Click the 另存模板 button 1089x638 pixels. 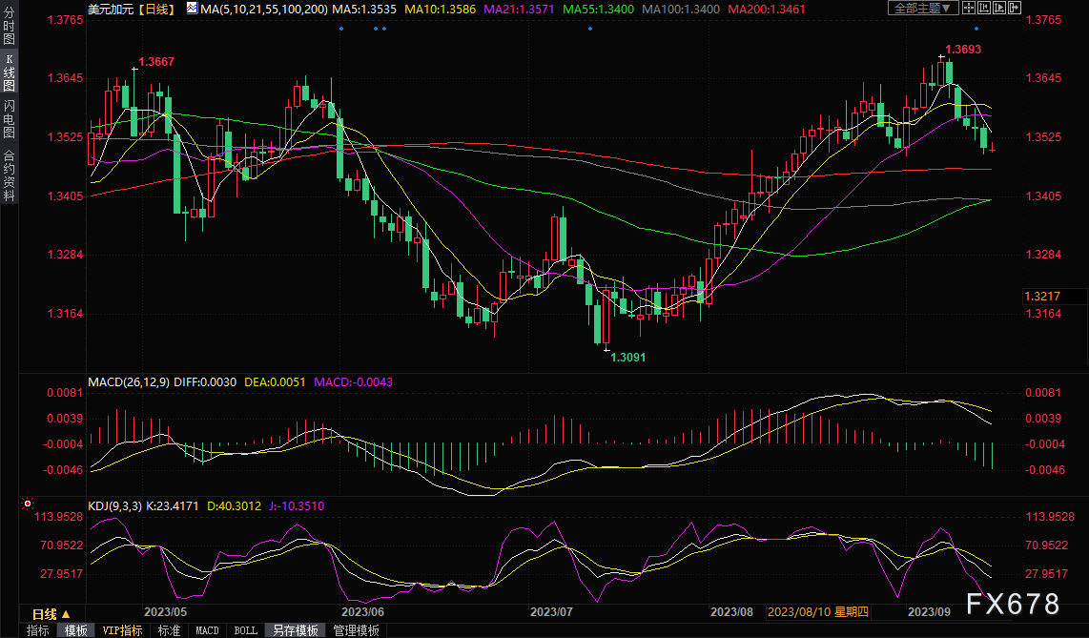pyautogui.click(x=296, y=630)
